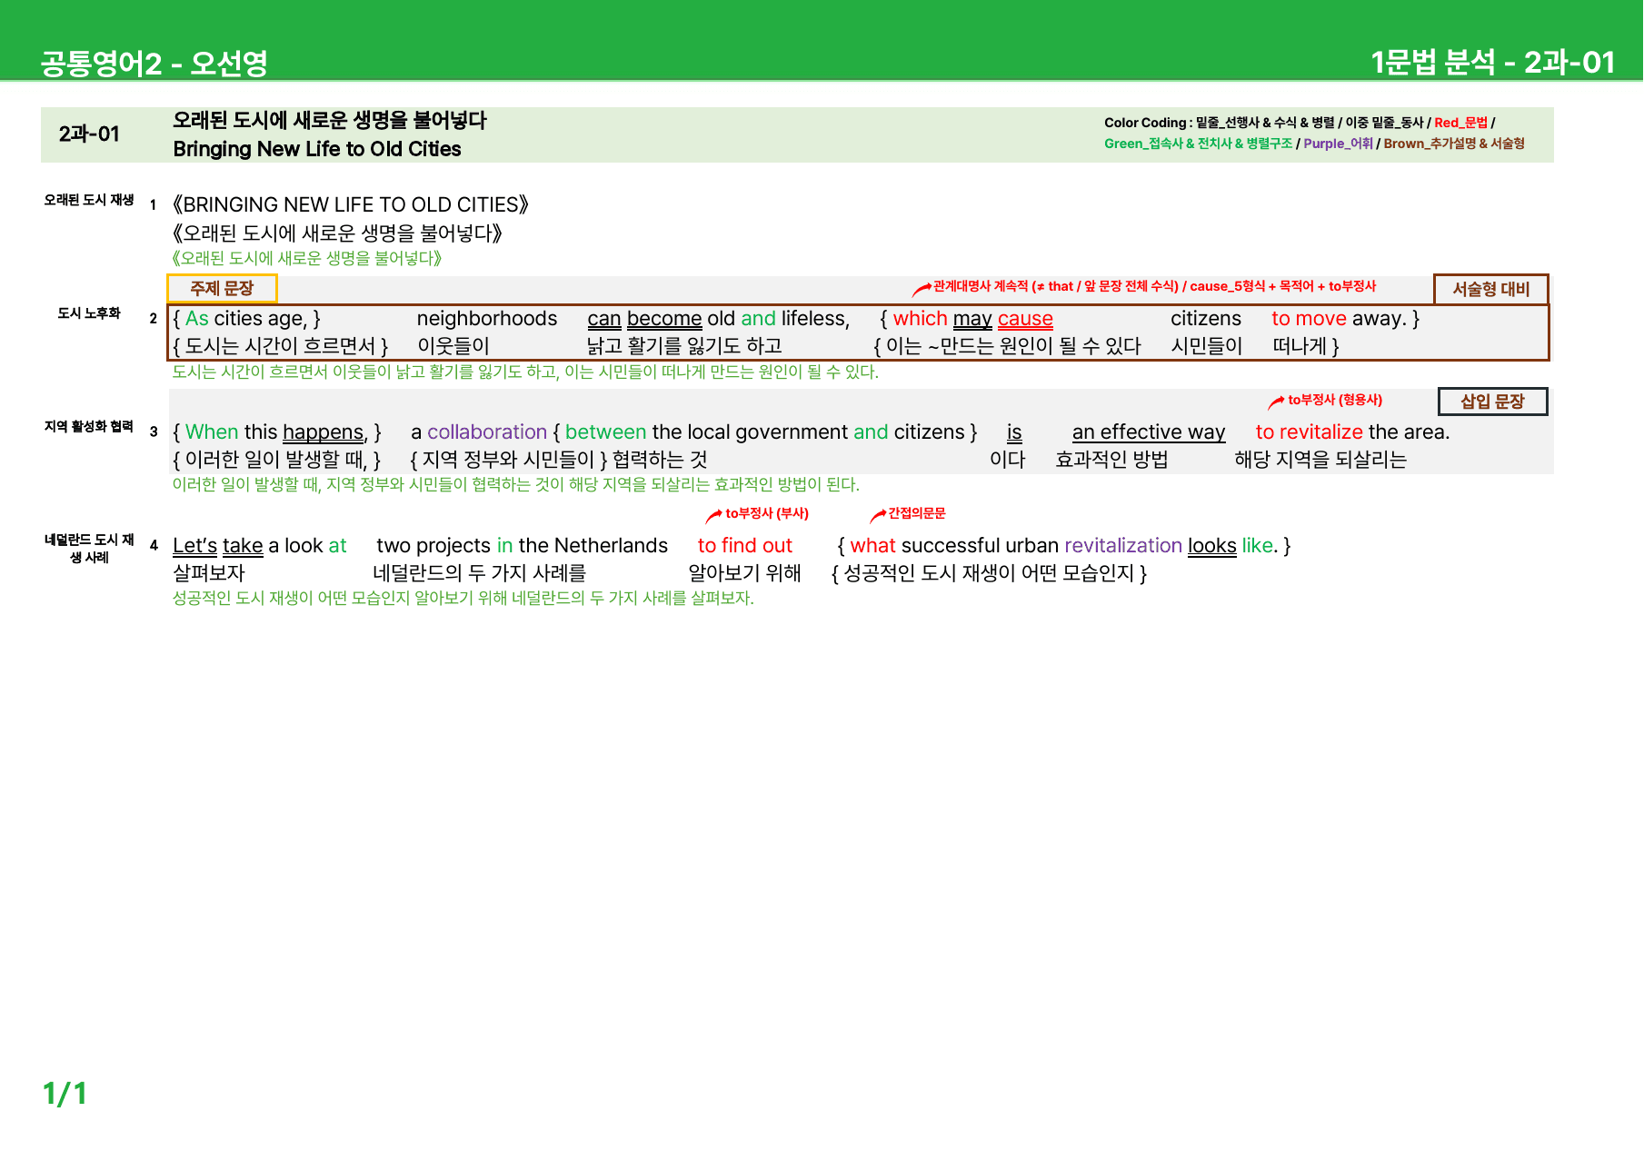Click the header title 공통영어2 - 오선영

tap(154, 64)
